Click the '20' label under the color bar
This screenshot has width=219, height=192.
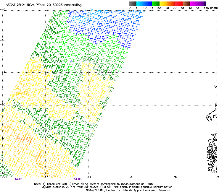tap(159, 8)
